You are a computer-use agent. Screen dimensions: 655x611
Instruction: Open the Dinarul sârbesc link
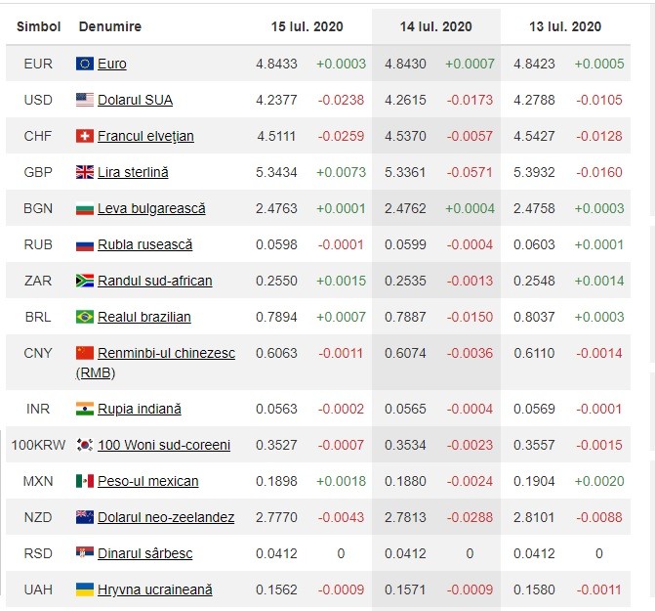tap(144, 553)
